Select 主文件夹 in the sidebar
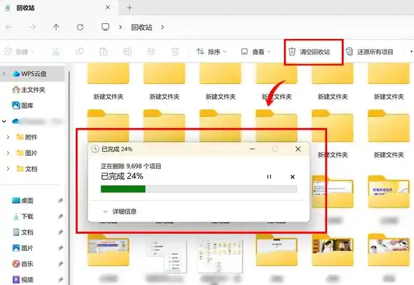 28,90
